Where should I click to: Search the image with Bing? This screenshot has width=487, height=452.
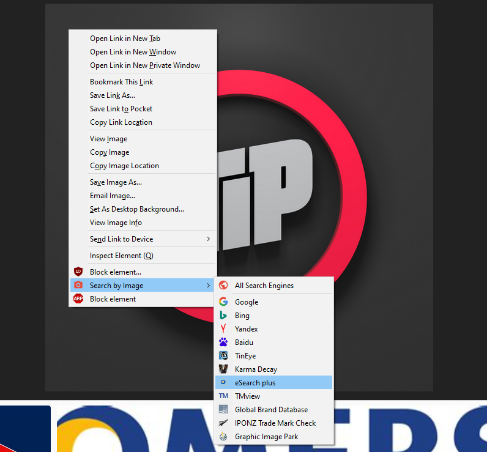click(273, 316)
